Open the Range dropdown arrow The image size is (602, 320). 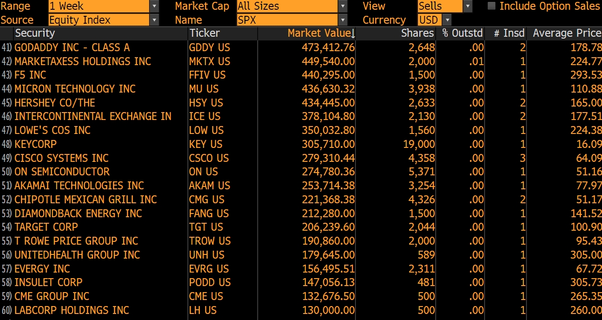(154, 7)
